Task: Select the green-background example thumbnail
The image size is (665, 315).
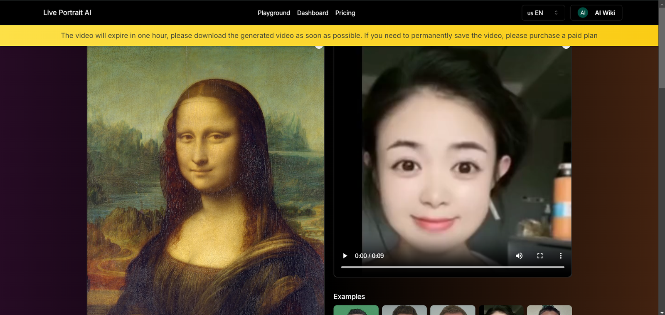Action: coord(356,310)
